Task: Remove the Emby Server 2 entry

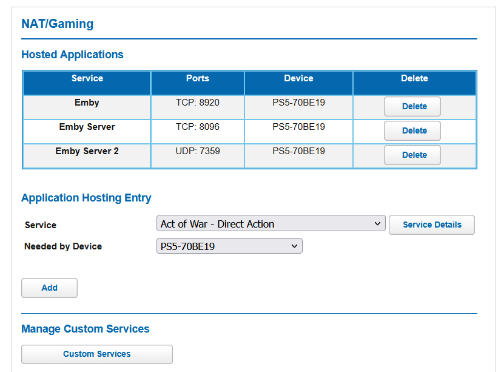Action: (412, 155)
